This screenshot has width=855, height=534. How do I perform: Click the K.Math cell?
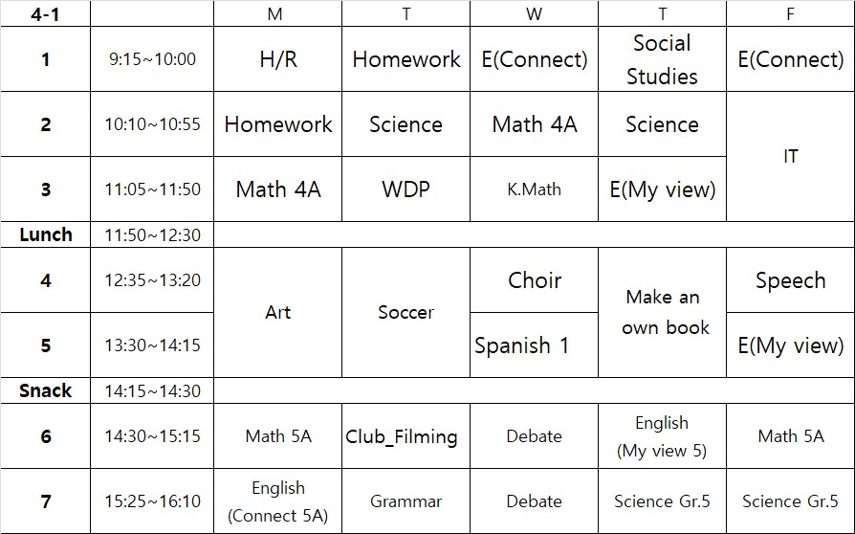coord(534,189)
